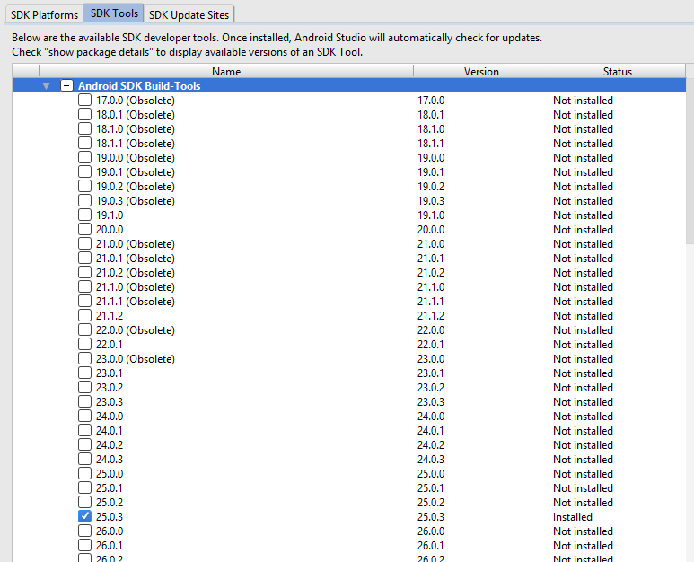Tick the 21.1.2 build-tools checkbox
This screenshot has width=694, height=562.
click(84, 315)
